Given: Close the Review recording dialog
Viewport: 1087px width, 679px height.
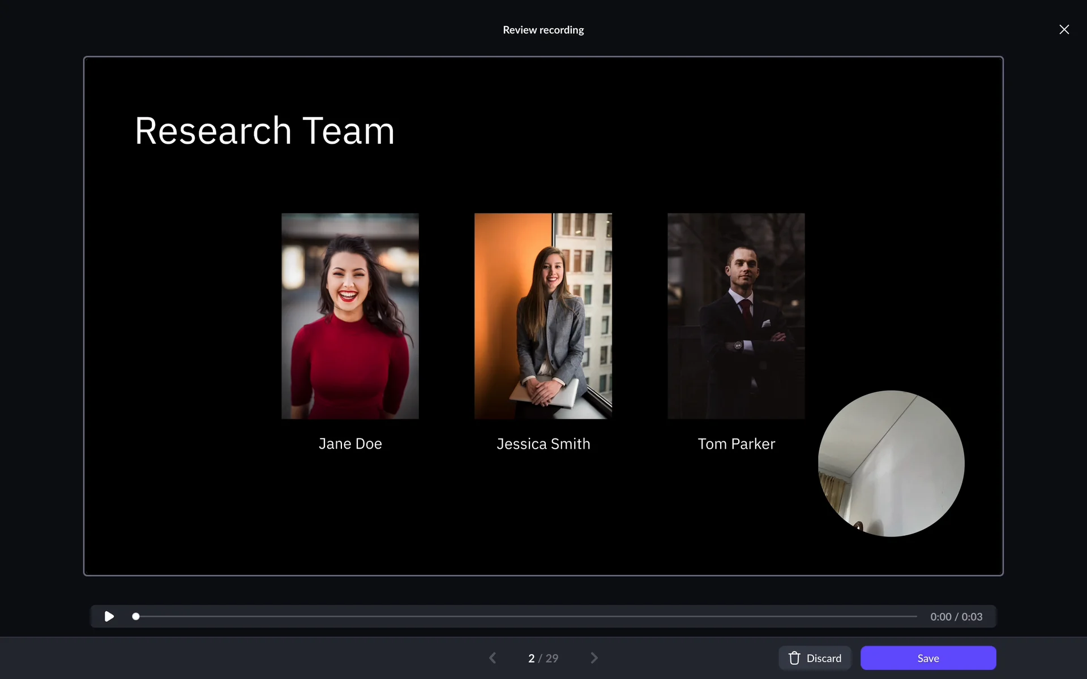Looking at the screenshot, I should 1064,29.
